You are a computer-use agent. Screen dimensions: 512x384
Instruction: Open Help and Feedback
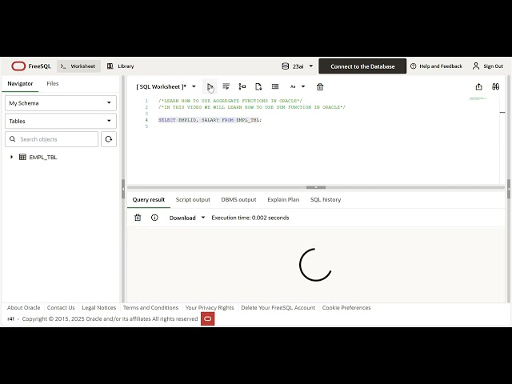pyautogui.click(x=436, y=66)
